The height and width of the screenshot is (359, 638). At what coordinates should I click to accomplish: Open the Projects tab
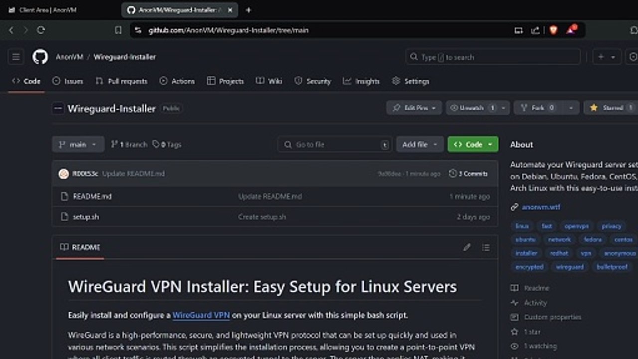coord(225,81)
